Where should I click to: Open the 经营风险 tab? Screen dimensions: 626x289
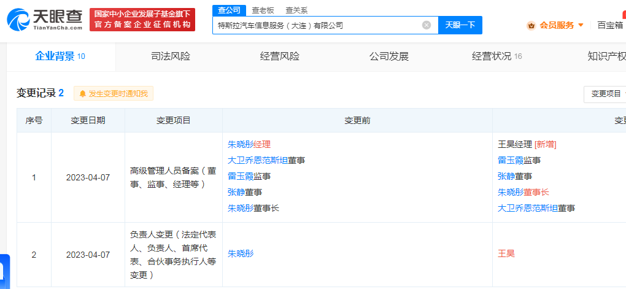[279, 56]
